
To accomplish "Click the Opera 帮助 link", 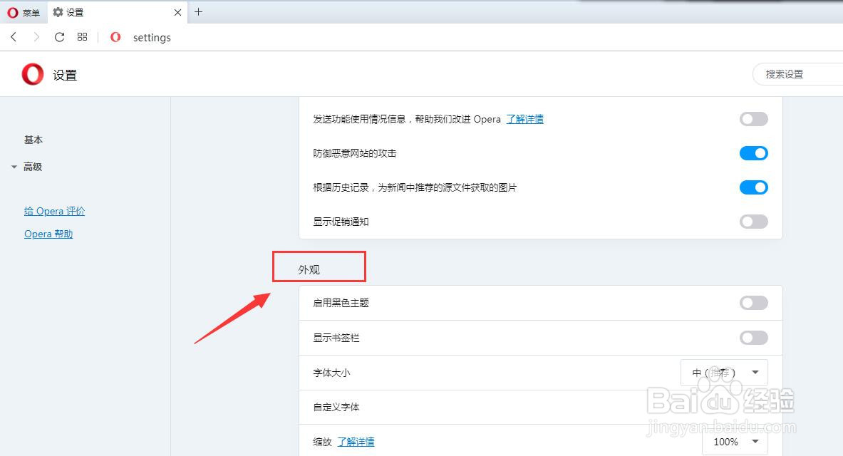I will [x=48, y=234].
